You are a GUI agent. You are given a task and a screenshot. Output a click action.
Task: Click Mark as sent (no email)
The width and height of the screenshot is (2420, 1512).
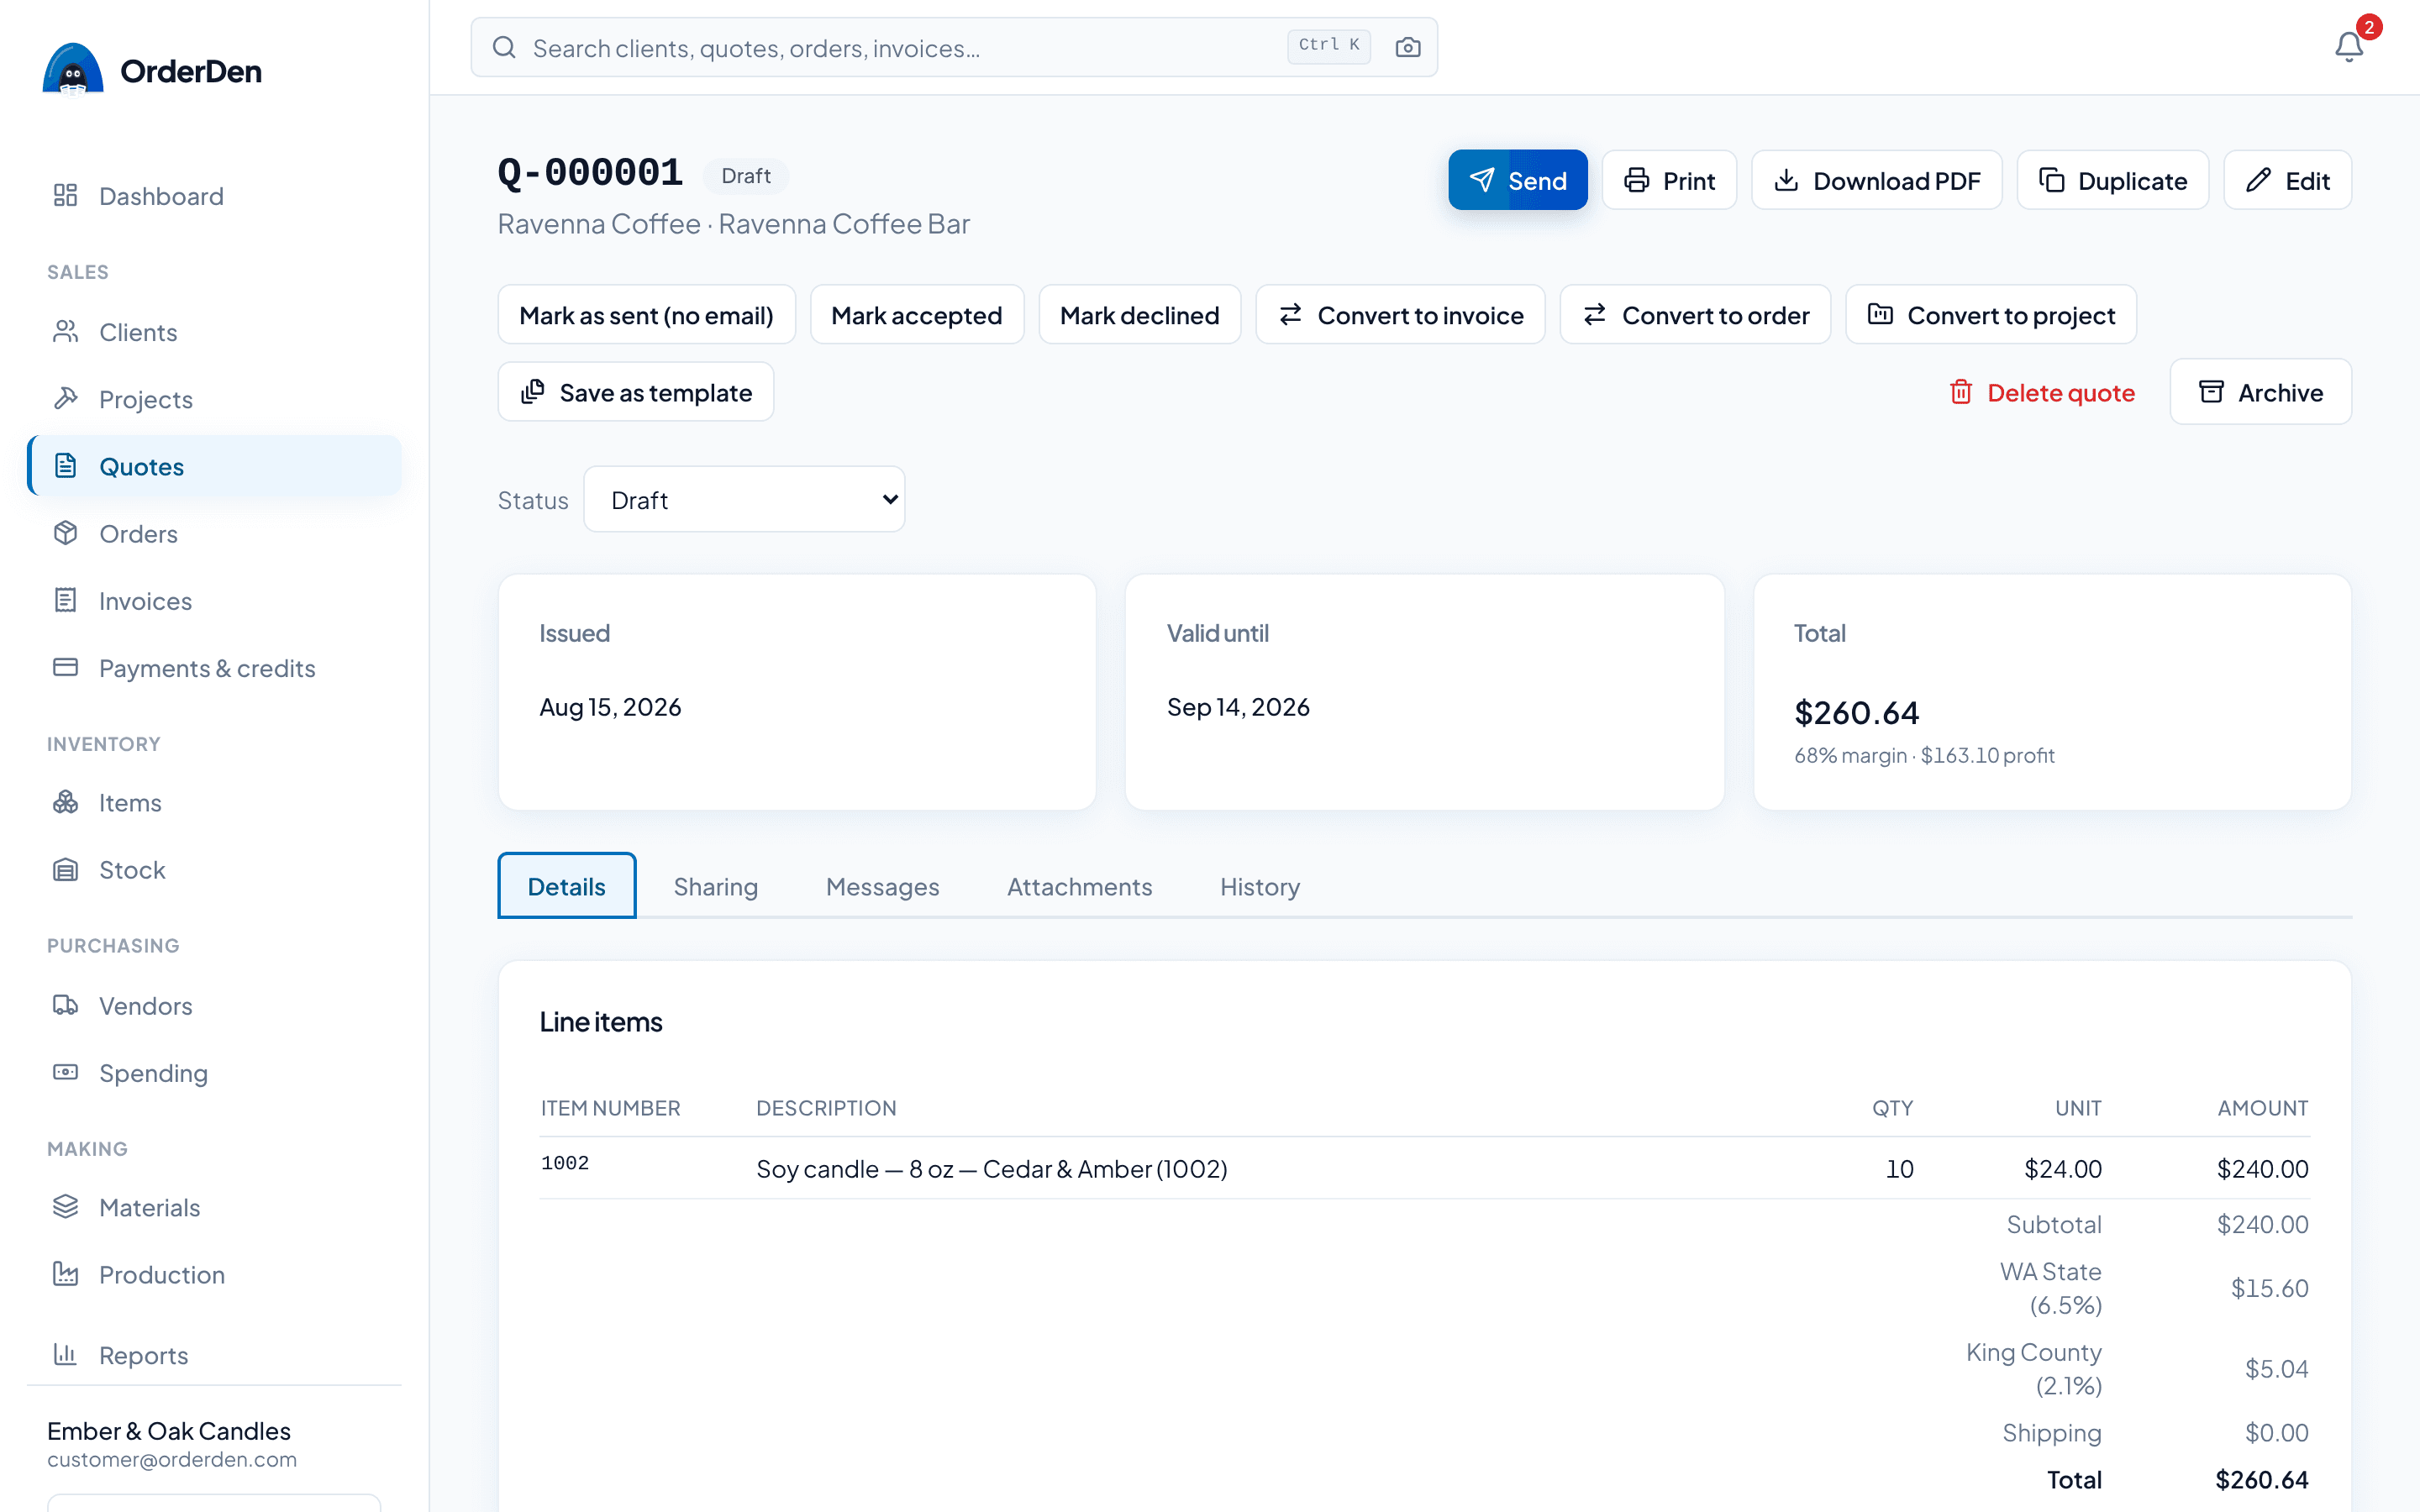[646, 315]
